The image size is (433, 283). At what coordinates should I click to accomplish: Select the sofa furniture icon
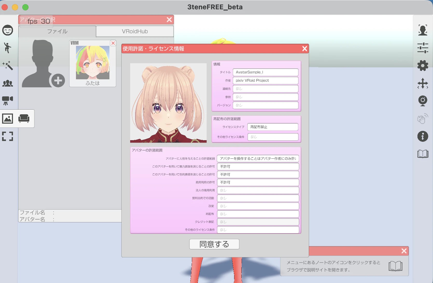[x=24, y=118]
